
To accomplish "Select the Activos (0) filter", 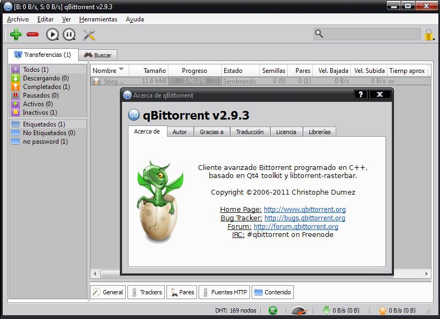I will [x=48, y=103].
